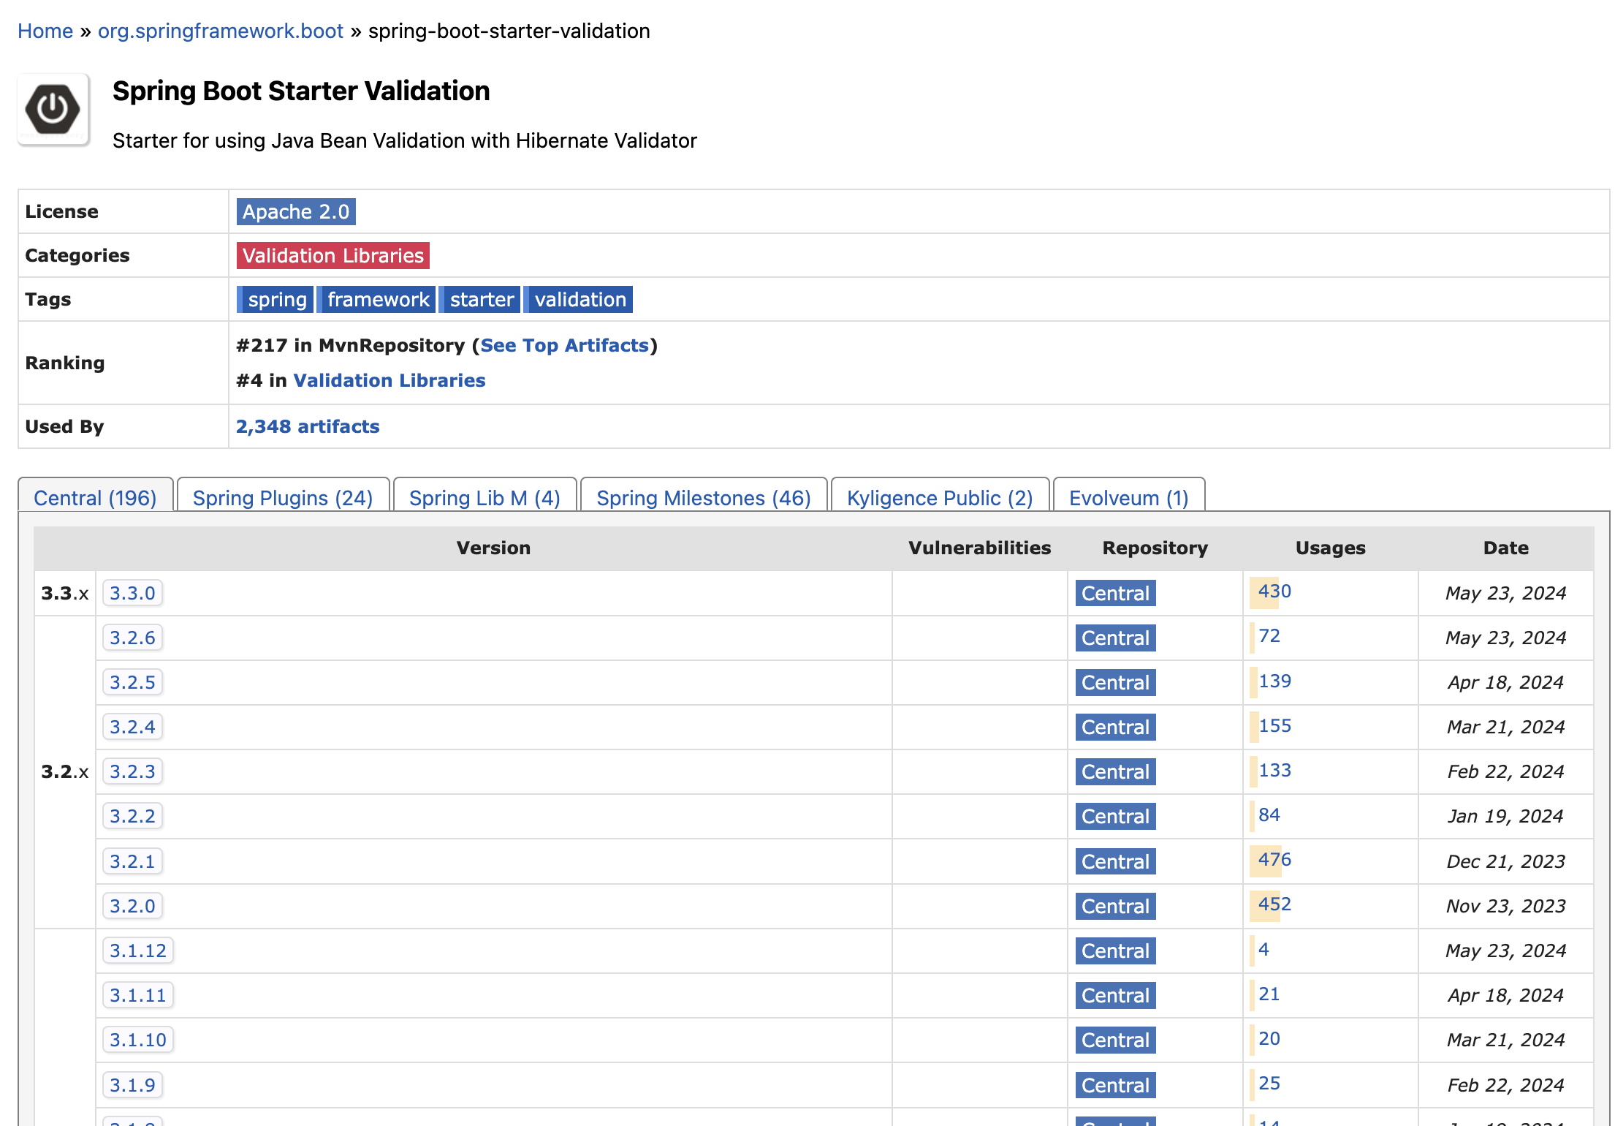Image resolution: width=1615 pixels, height=1126 pixels.
Task: Open the Kyligence Public (2) tab
Action: tap(939, 498)
